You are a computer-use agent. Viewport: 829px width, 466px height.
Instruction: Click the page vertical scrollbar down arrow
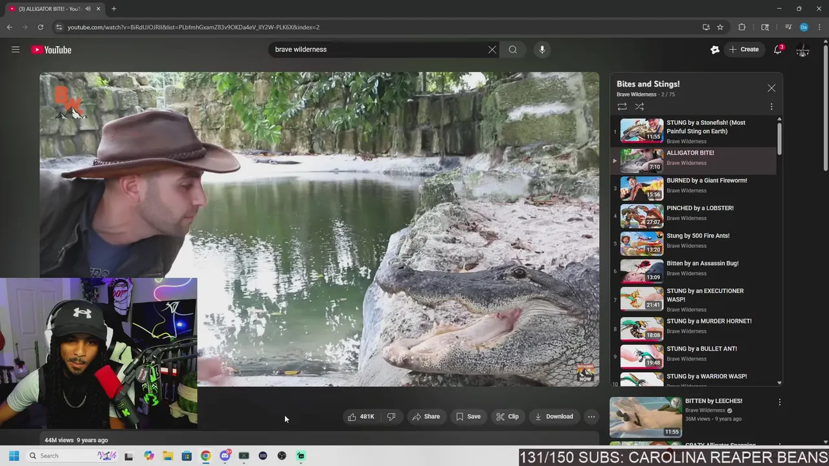(x=825, y=442)
